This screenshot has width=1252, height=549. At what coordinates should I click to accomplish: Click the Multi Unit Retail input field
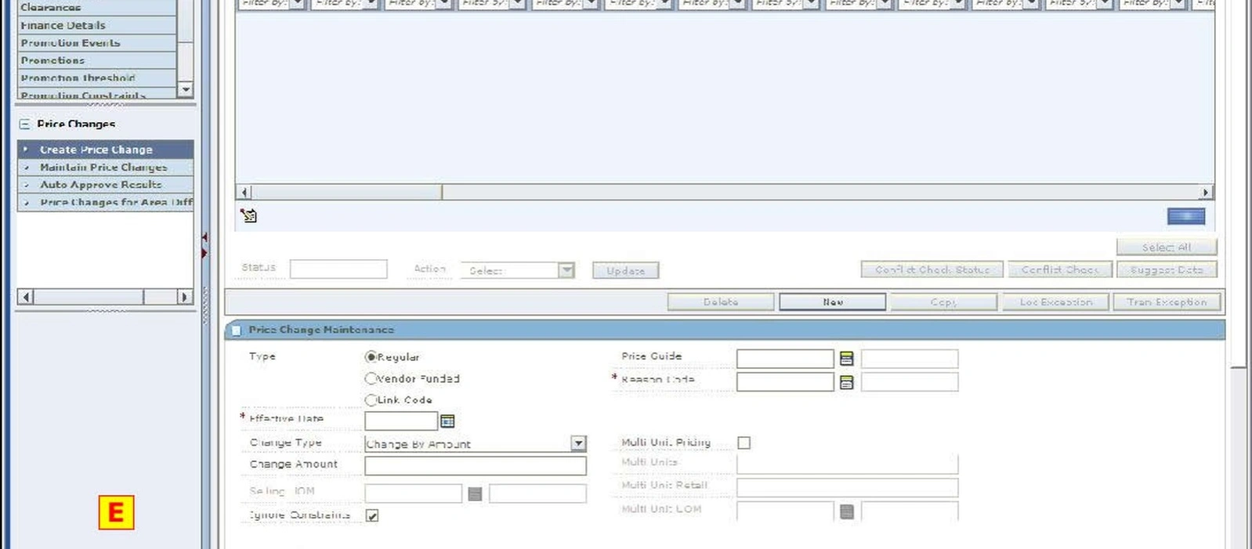point(848,487)
